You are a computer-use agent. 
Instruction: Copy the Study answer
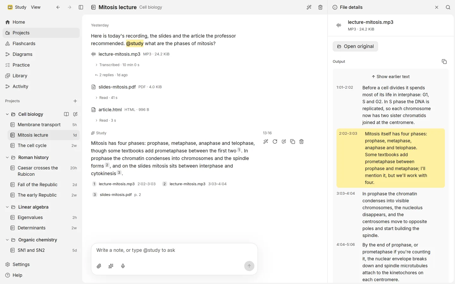(x=293, y=142)
